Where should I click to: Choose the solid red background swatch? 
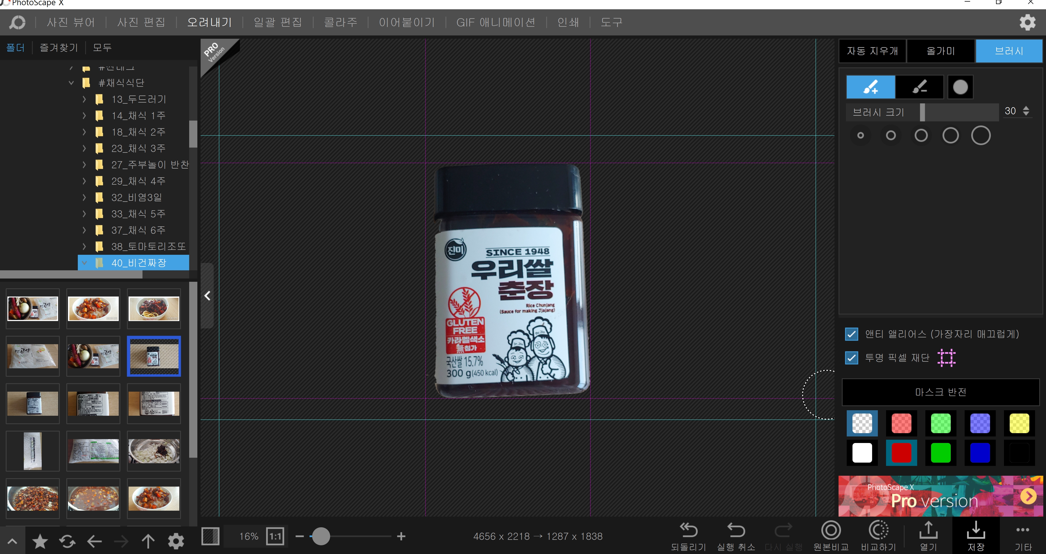pyautogui.click(x=901, y=453)
